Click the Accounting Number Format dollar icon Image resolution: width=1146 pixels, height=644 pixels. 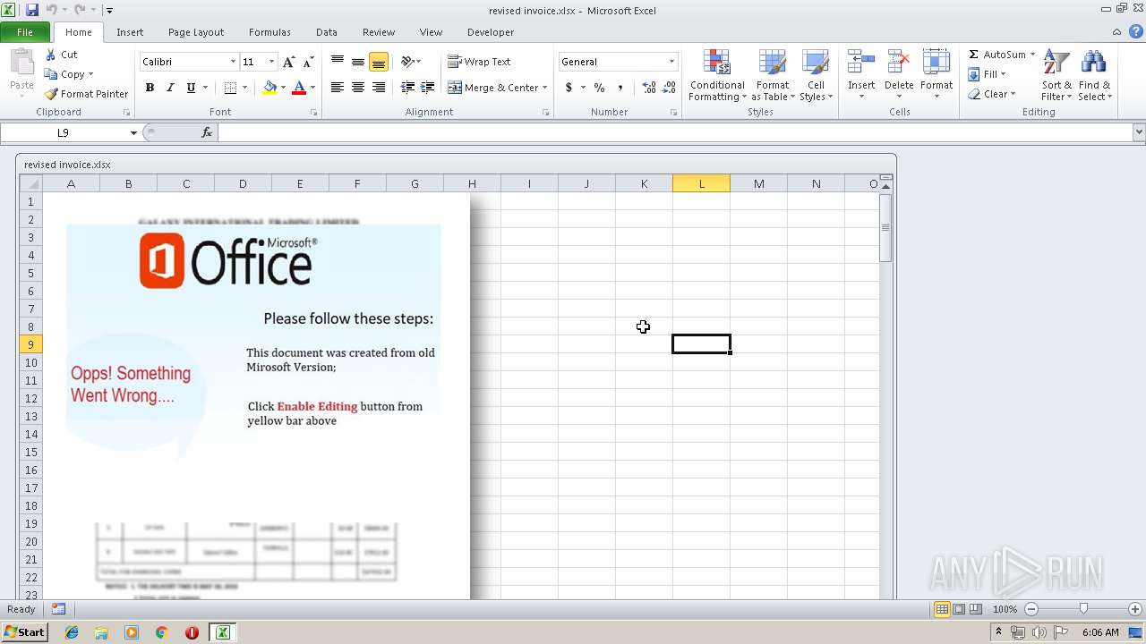tap(569, 88)
